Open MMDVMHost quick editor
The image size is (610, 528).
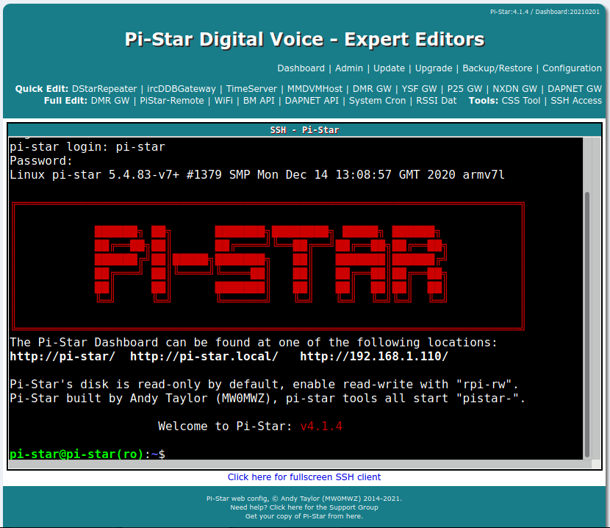(315, 89)
